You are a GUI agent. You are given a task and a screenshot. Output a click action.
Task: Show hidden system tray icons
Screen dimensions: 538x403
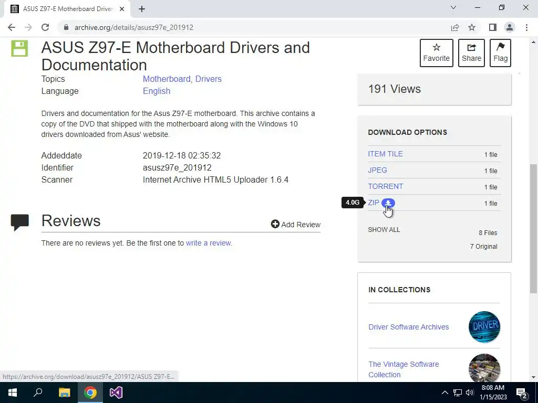(444, 393)
